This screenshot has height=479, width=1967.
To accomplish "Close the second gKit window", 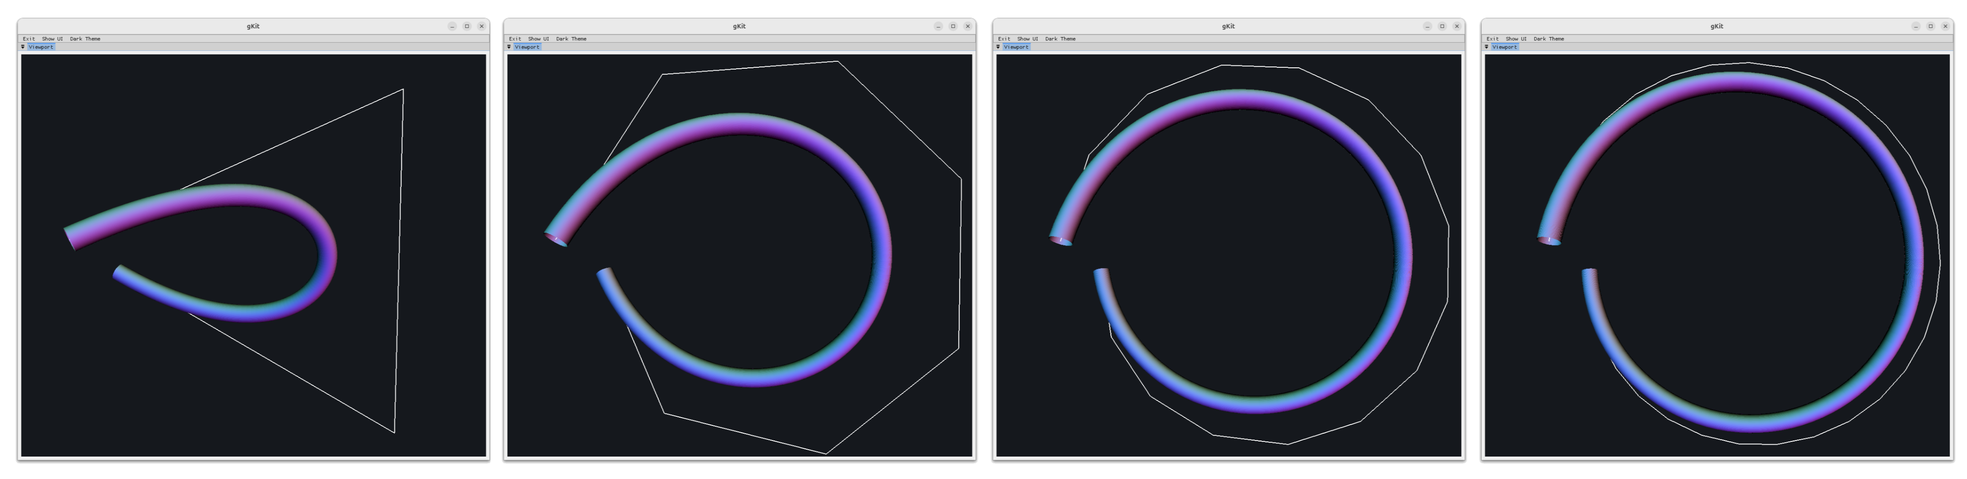I will click(968, 26).
